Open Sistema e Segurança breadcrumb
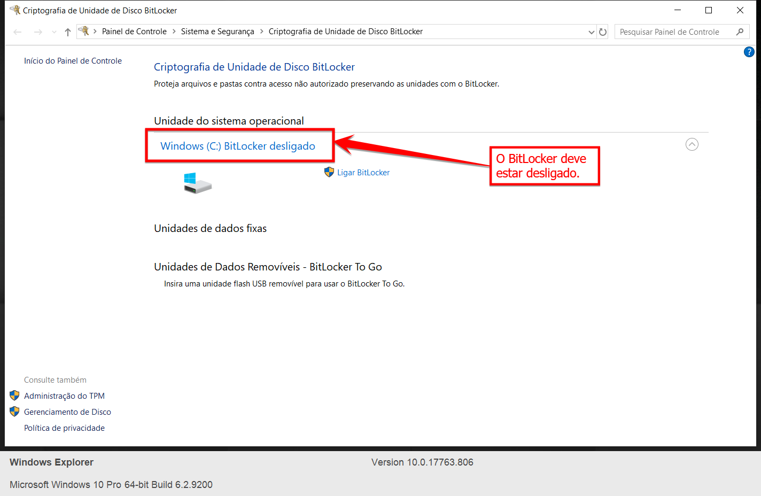This screenshot has height=496, width=761. coord(218,32)
